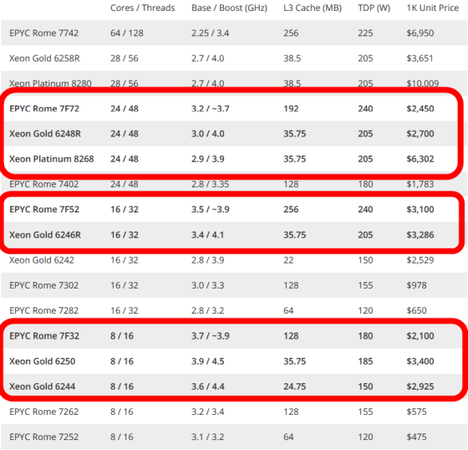468x450 pixels.
Task: Select 'Xeon Platinum 8268' processor name
Action: pyautogui.click(x=51, y=159)
